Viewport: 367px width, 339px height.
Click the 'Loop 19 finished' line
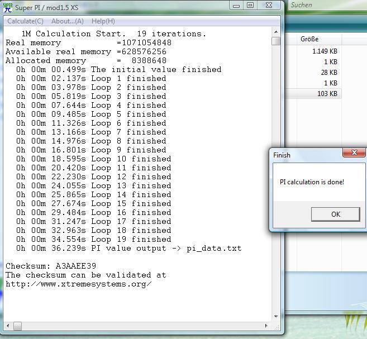pyautogui.click(x=94, y=240)
